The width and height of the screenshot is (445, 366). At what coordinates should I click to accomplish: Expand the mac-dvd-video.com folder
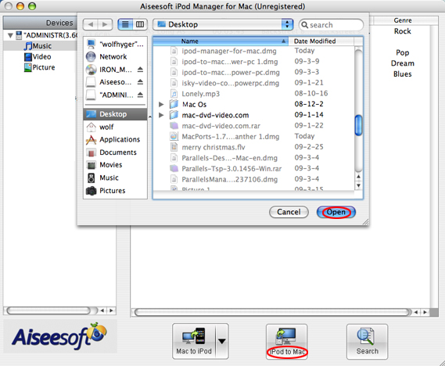click(x=161, y=115)
